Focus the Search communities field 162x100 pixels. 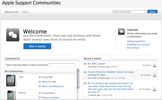130,12
